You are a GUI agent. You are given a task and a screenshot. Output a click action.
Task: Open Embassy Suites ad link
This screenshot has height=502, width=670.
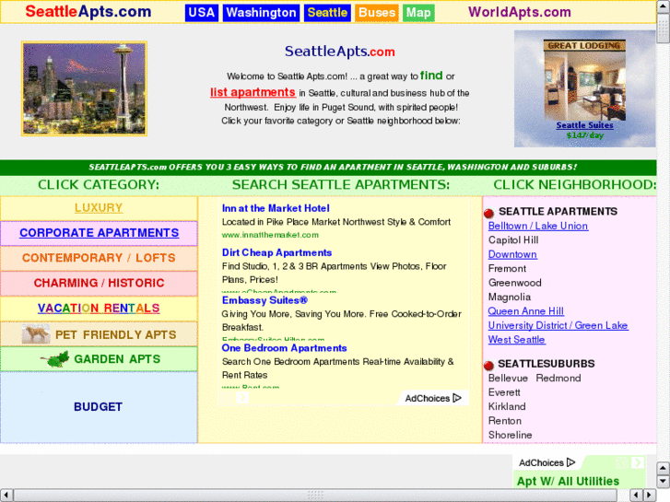click(264, 300)
